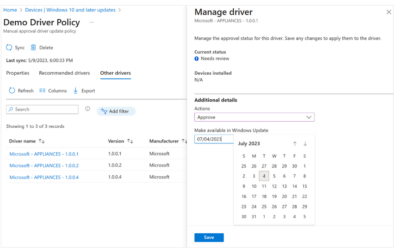The height and width of the screenshot is (249, 394).
Task: Click the info icon beside search box
Action: coord(88,109)
